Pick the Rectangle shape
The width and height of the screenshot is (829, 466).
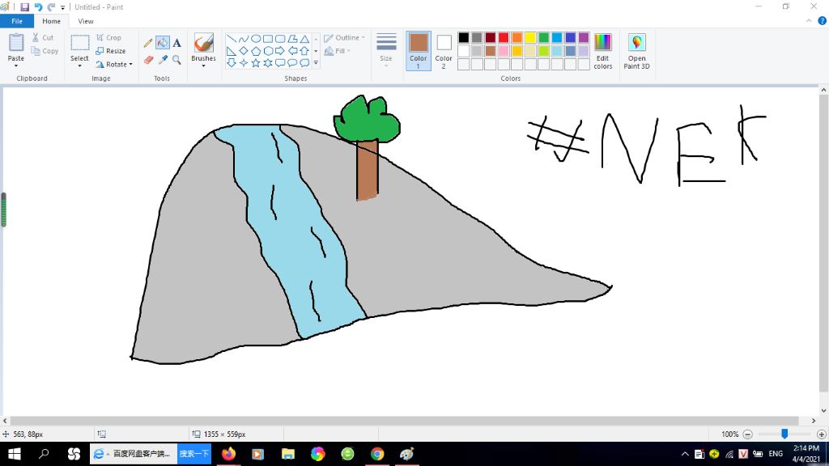267,39
